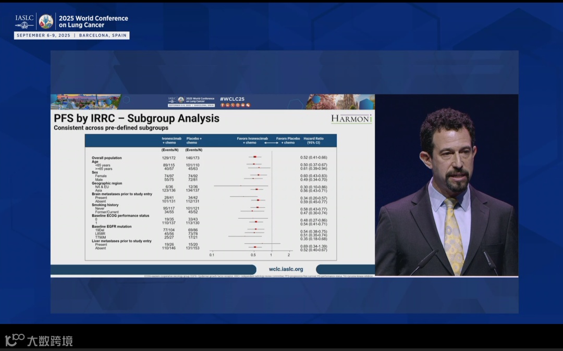Click 'Geographic region' group heading

coord(107,183)
